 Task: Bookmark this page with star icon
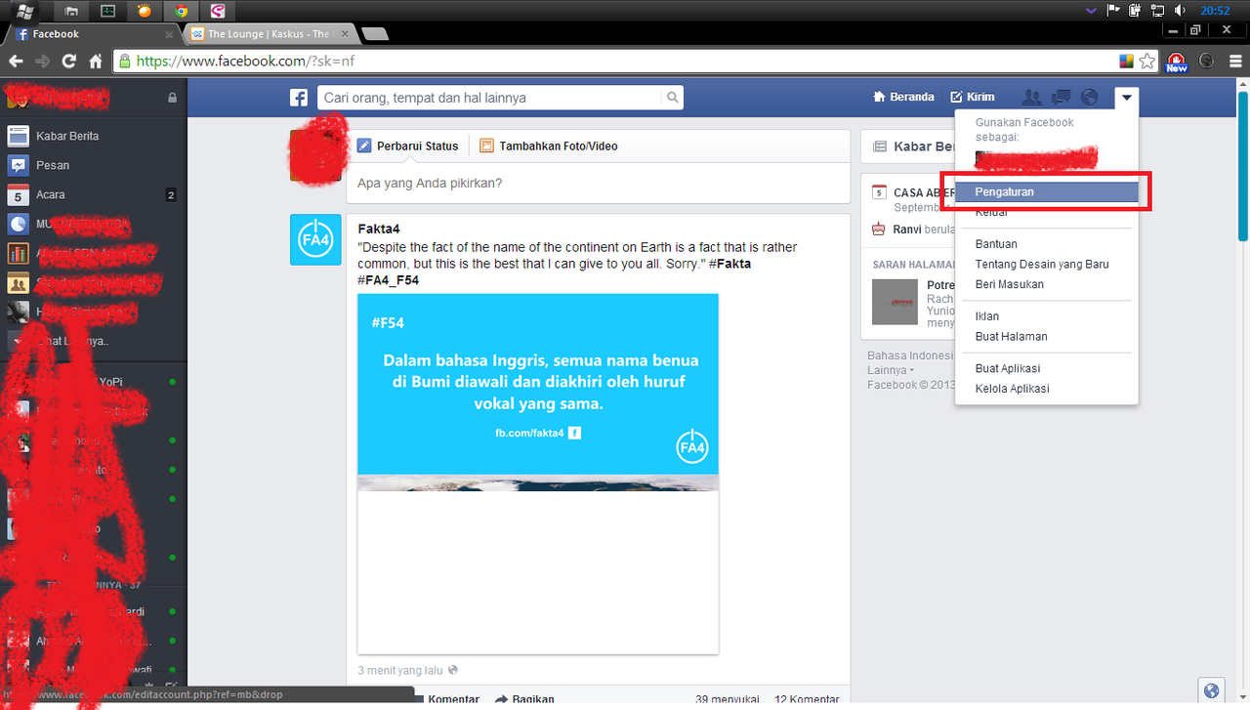pos(1147,61)
